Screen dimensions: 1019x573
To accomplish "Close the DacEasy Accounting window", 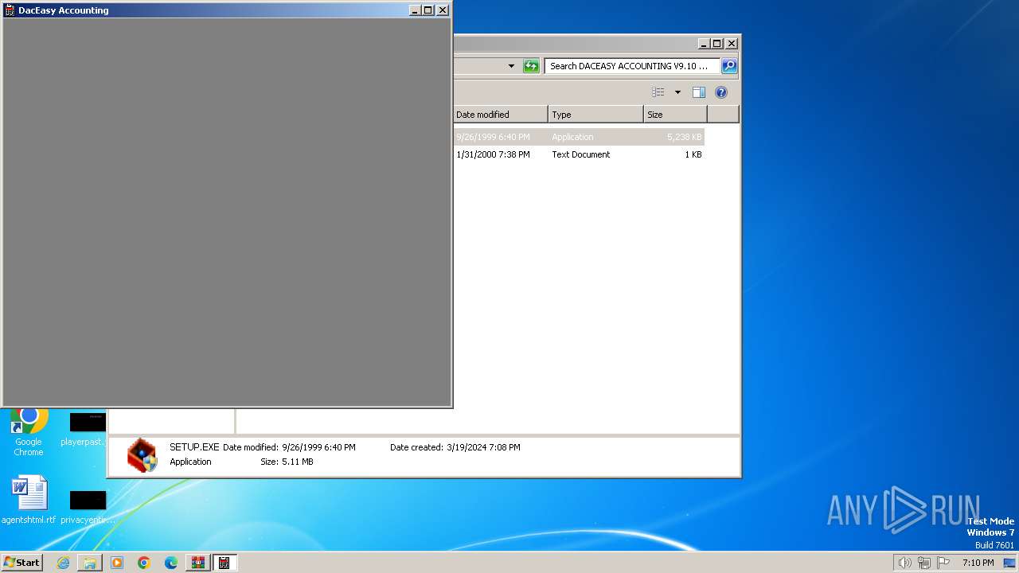I will point(443,10).
